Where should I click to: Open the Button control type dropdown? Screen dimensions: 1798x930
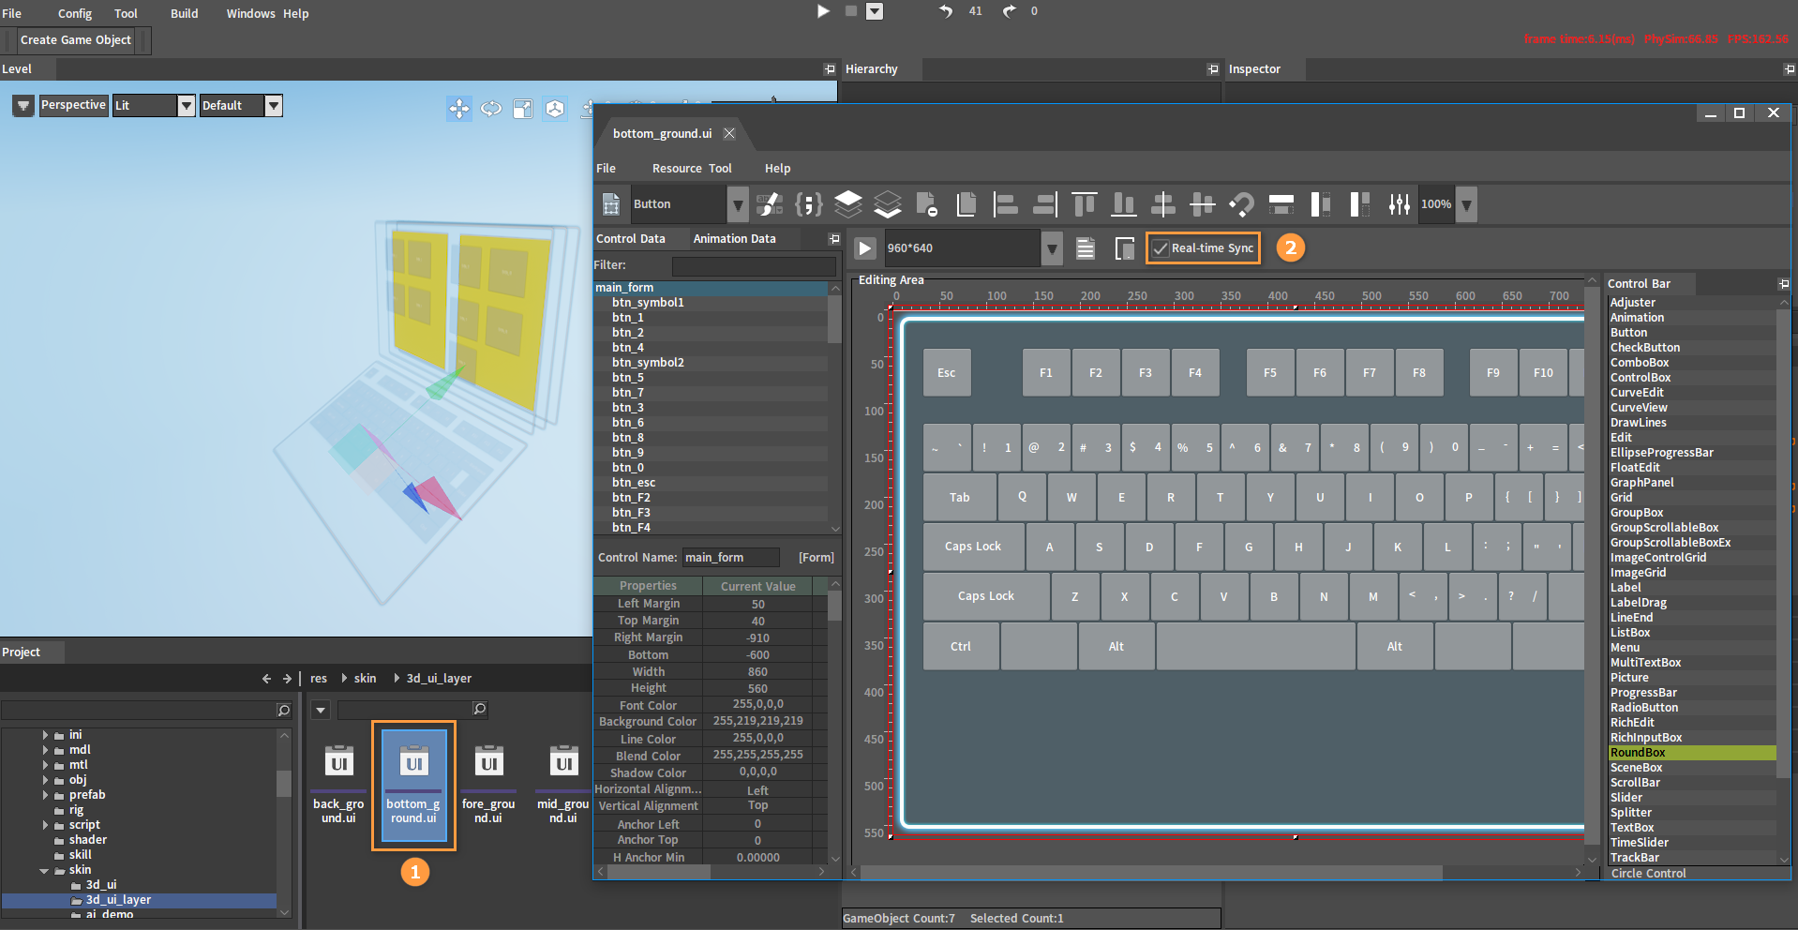[738, 204]
